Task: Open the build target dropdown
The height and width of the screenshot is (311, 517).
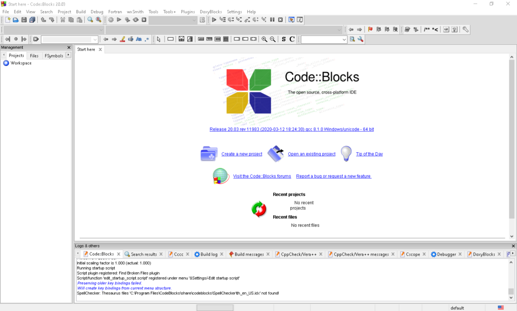Action: (173, 20)
